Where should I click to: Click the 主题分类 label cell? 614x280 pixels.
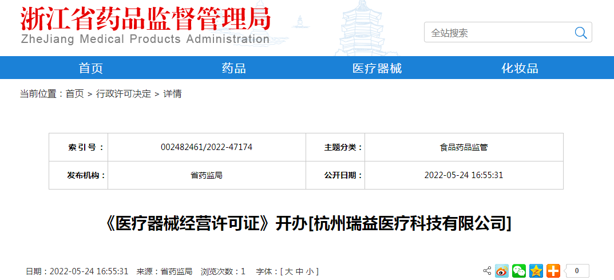click(x=335, y=147)
